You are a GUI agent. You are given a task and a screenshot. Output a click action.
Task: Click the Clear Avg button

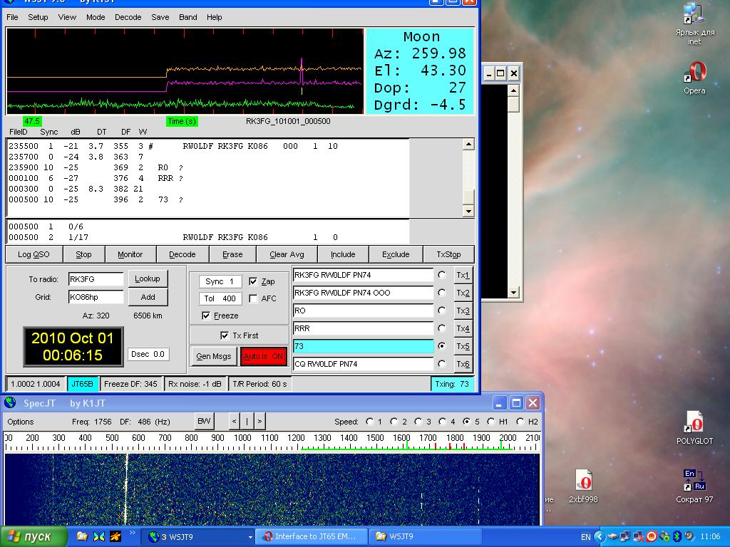click(x=287, y=254)
